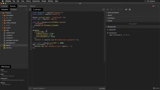Open the History menu
Screen dimensions: 160x90
(x=28, y=1)
